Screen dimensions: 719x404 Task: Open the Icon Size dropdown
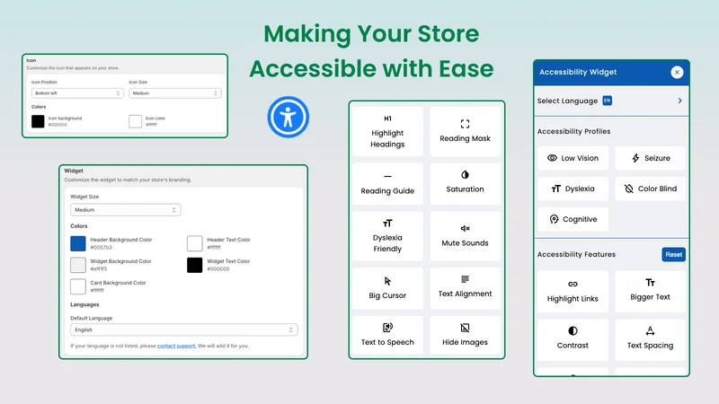point(174,93)
